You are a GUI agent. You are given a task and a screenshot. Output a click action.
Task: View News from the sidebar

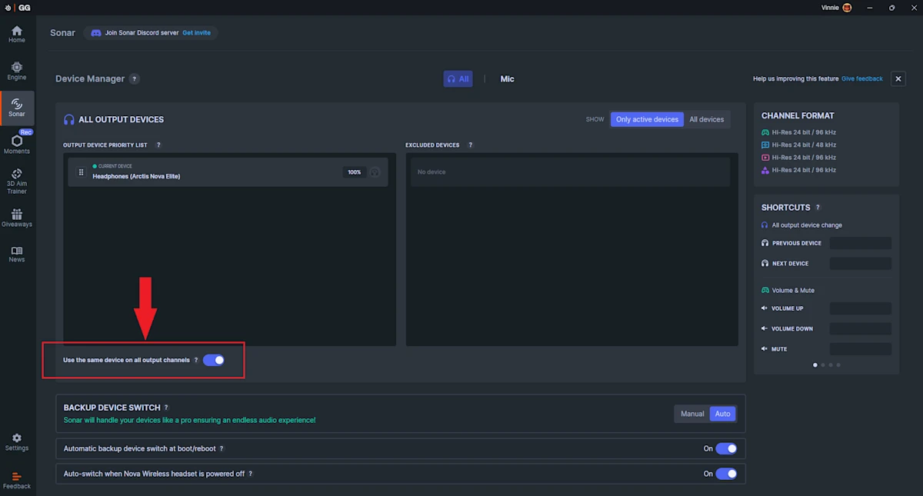[16, 254]
